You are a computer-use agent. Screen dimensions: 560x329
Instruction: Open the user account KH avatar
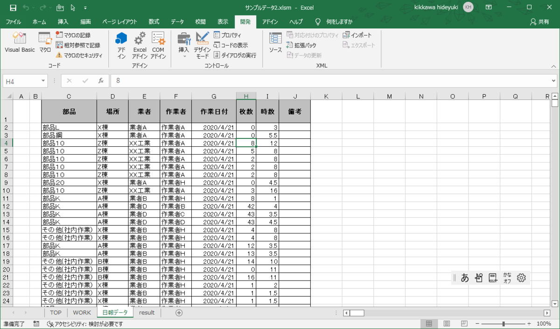(x=469, y=7)
